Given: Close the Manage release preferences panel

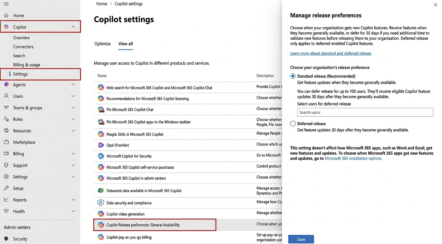Looking at the screenshot, I should click(435, 5).
